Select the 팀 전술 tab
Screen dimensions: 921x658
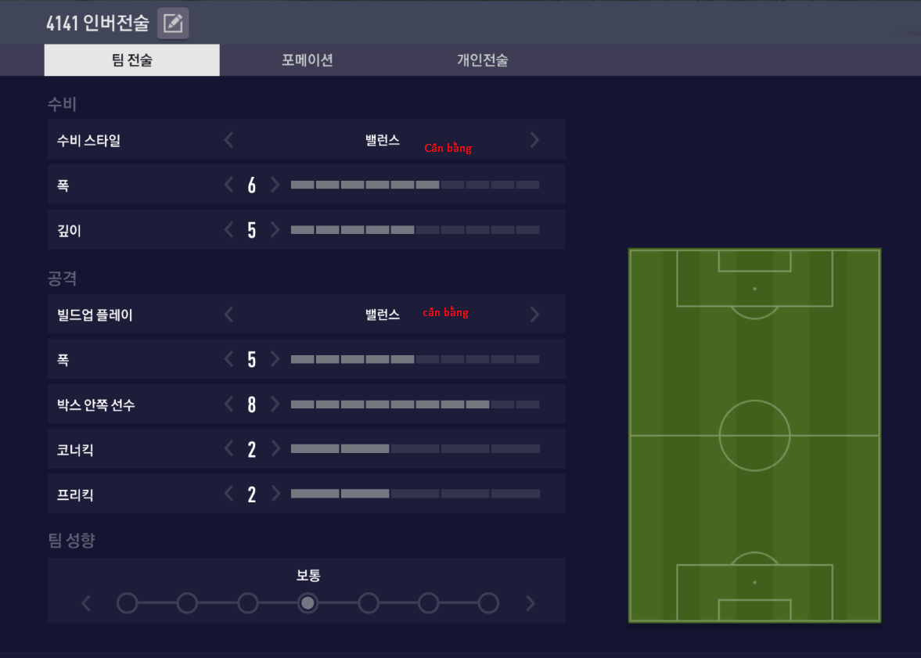tap(131, 60)
